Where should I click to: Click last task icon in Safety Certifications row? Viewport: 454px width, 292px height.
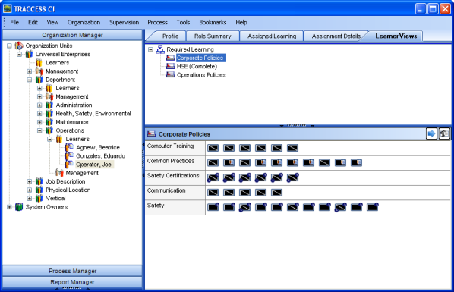292,177
